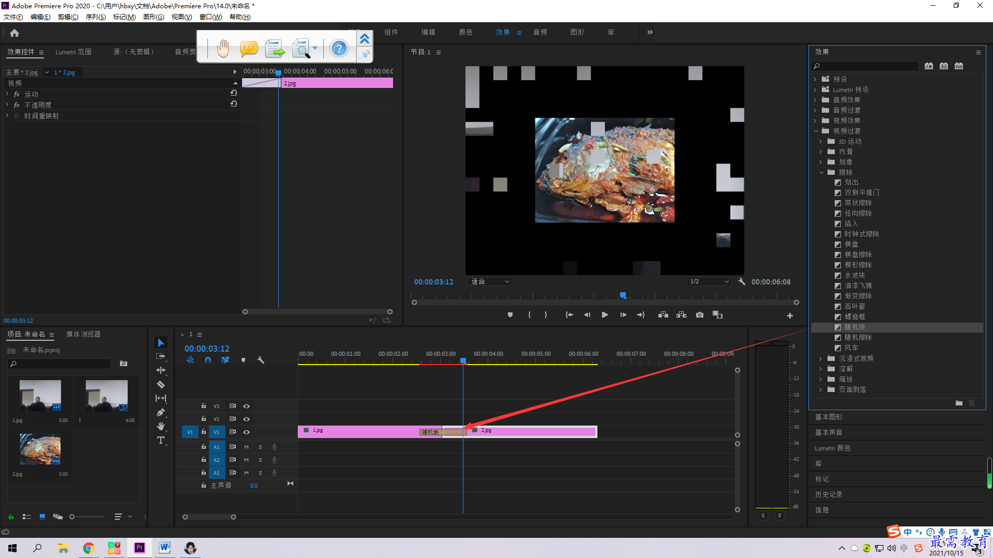Select the Pen tool
This screenshot has height=558, width=993.
pyautogui.click(x=161, y=412)
